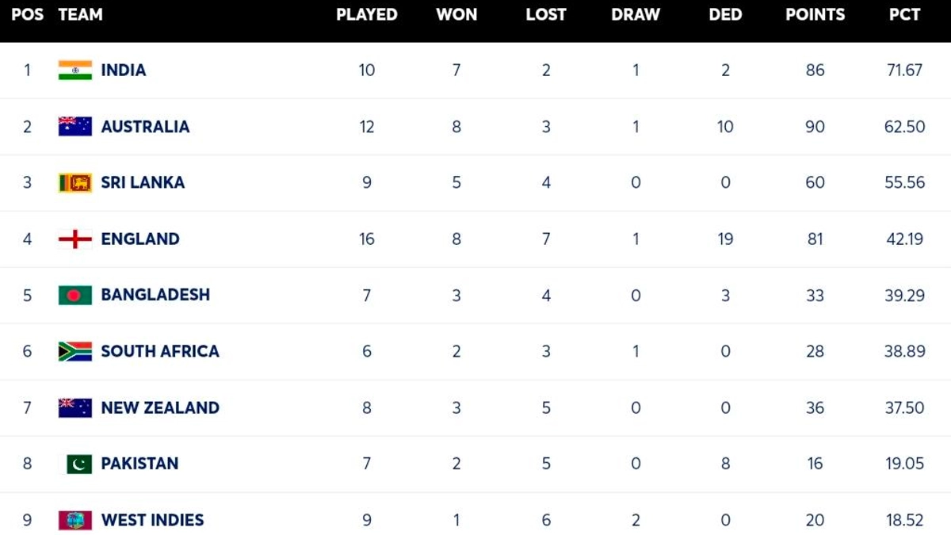Click India's 71.67 PCT value

(x=904, y=70)
